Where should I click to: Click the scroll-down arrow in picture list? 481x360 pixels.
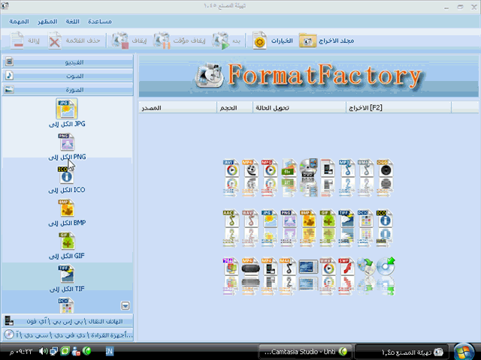pos(126,305)
